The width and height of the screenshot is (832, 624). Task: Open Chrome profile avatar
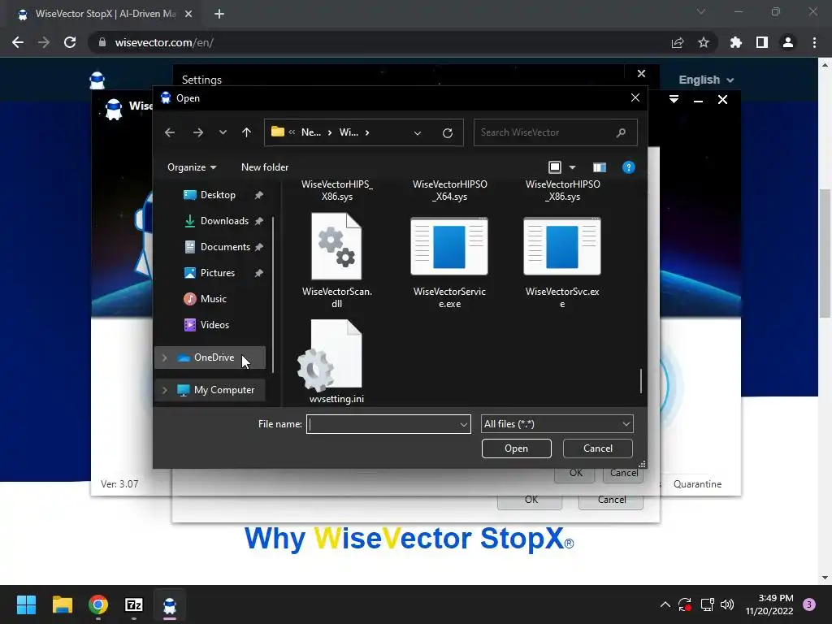click(788, 42)
